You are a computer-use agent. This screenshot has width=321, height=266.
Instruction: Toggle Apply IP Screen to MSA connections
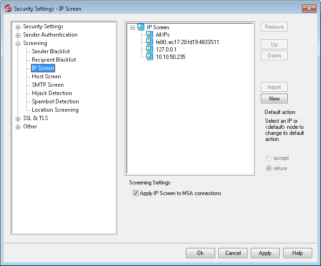coord(136,193)
